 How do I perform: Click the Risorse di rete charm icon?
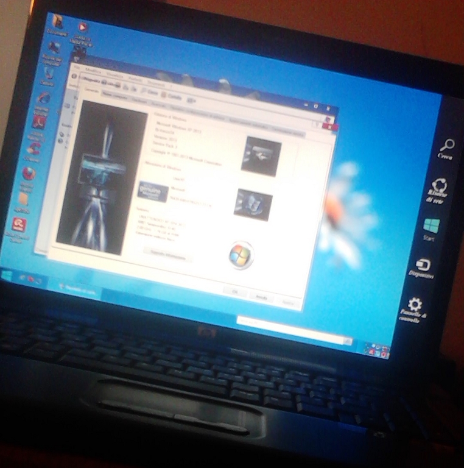[440, 185]
